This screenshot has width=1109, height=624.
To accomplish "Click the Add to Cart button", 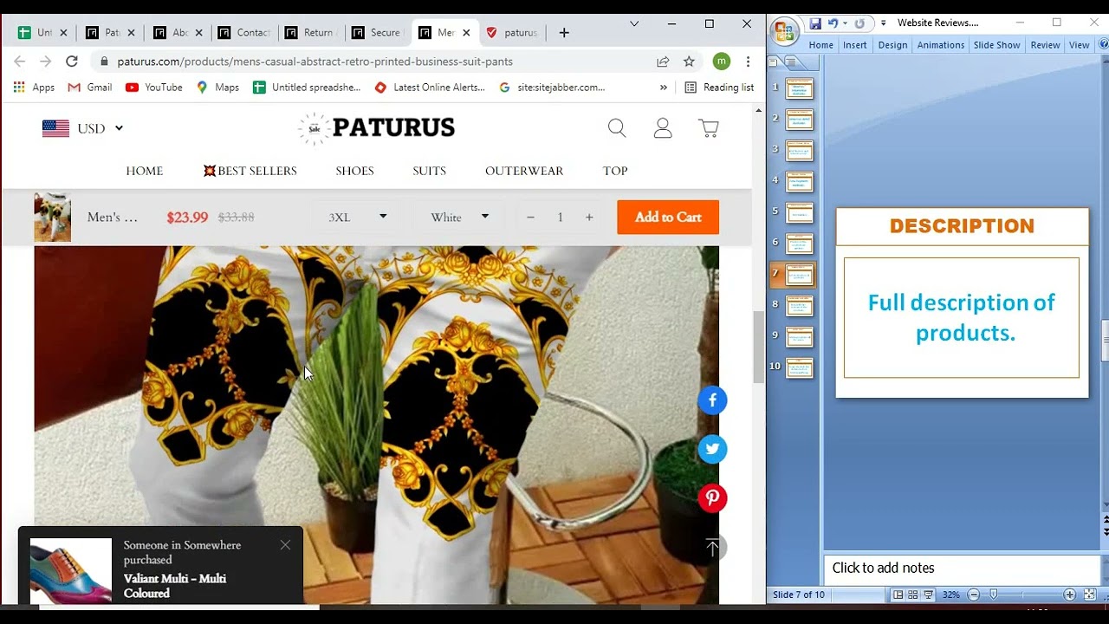I will coord(668,218).
